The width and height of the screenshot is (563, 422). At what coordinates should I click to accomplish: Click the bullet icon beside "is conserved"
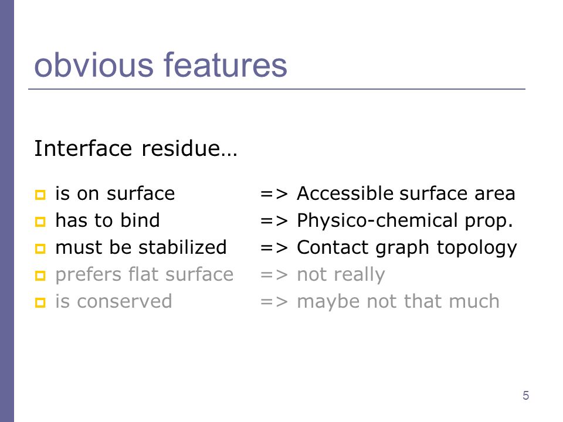pos(40,302)
